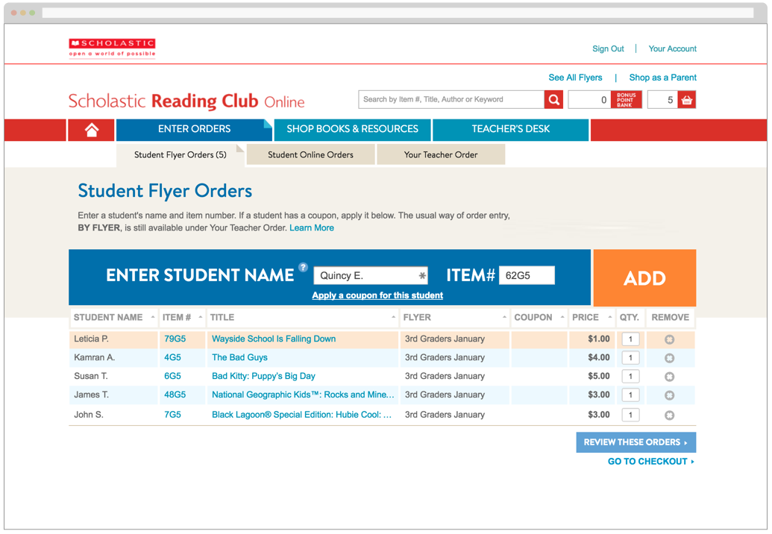Click the help question mark beside Enter Student Name
The width and height of the screenshot is (772, 534).
click(304, 267)
